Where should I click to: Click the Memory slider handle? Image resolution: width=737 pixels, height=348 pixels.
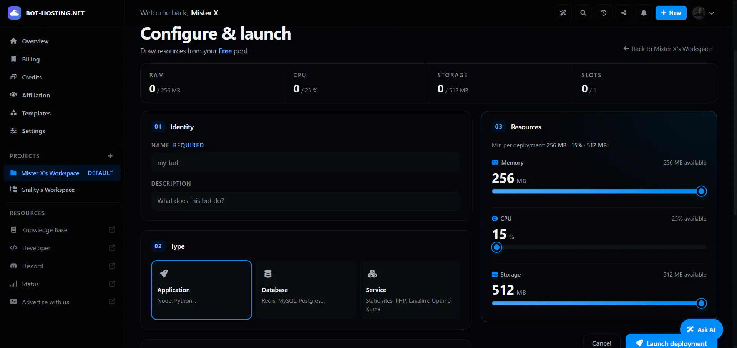pos(701,191)
